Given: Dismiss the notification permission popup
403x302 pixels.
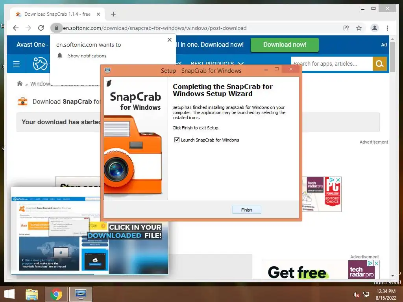Looking at the screenshot, I should click(170, 40).
